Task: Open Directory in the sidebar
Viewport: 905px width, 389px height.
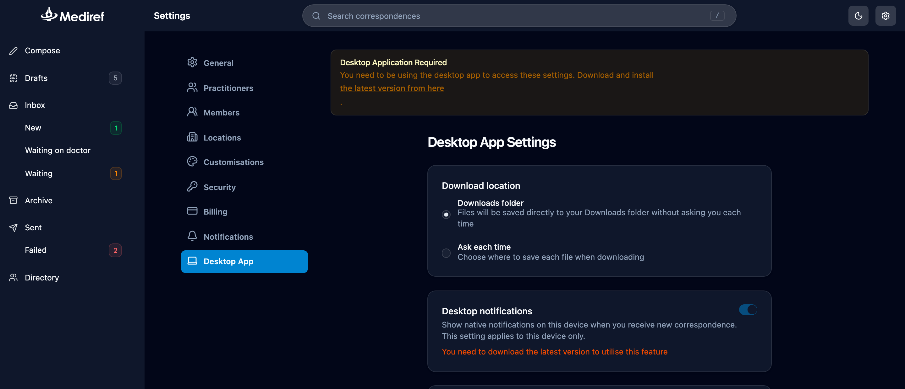Action: pyautogui.click(x=42, y=277)
